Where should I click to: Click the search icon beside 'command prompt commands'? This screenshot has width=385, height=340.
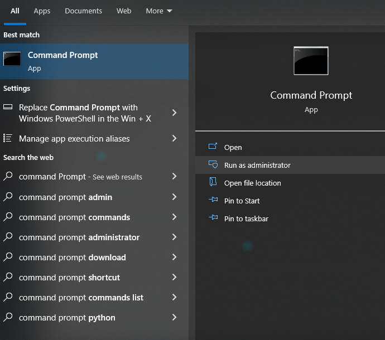pyautogui.click(x=8, y=217)
